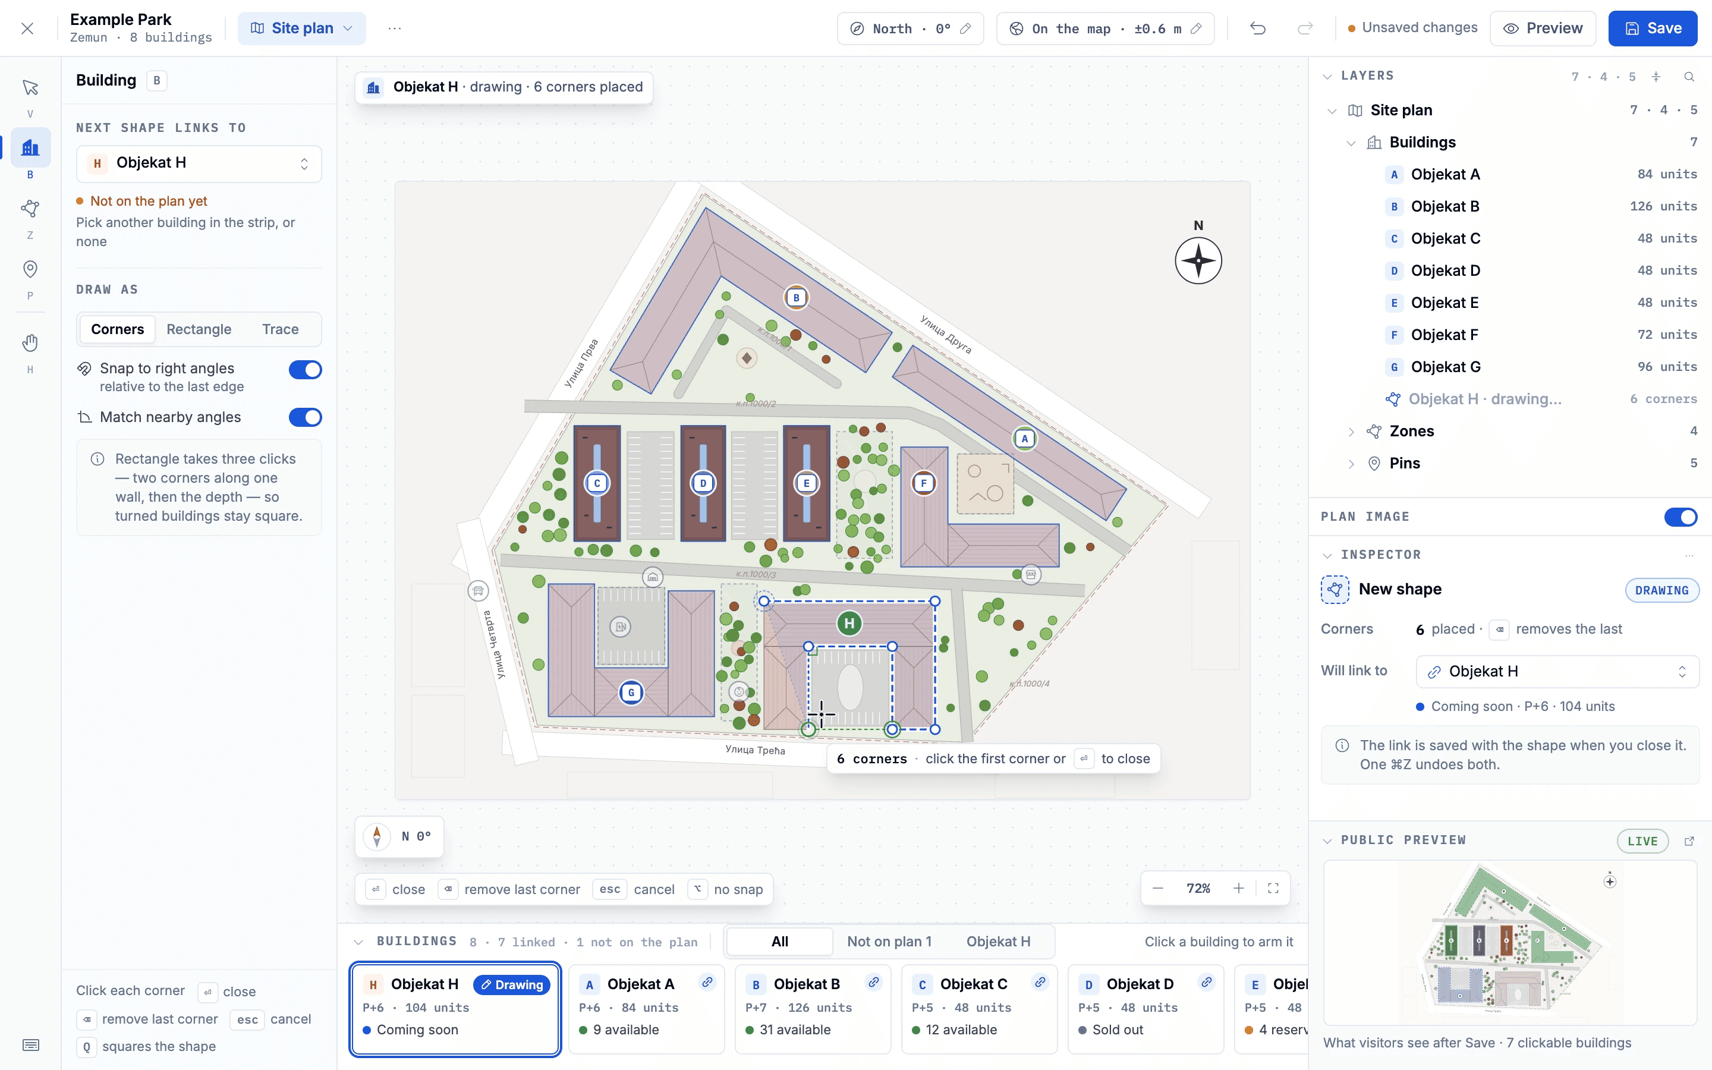Click the public preview map thumbnail
1712x1070 pixels.
point(1510,942)
